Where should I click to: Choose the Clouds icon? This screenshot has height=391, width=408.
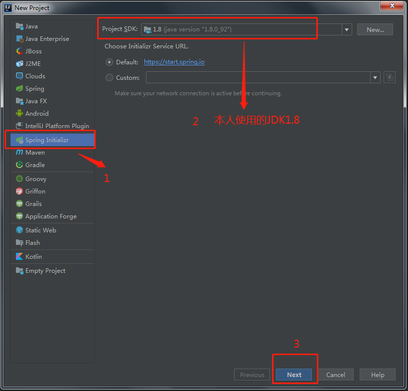(x=19, y=76)
